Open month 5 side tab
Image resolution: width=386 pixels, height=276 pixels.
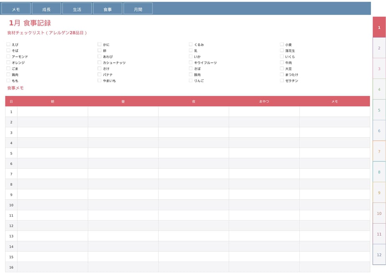pos(379,110)
